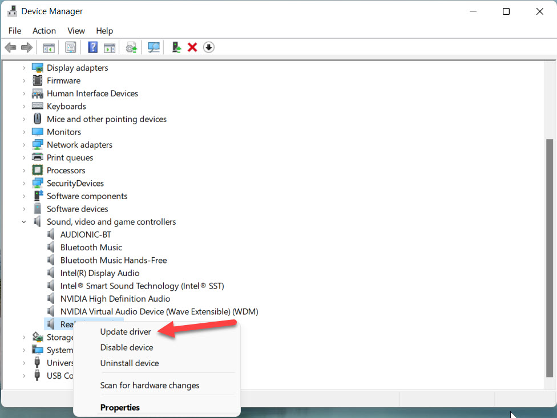Choose Update driver from the context menu
The height and width of the screenshot is (418, 557).
click(125, 331)
